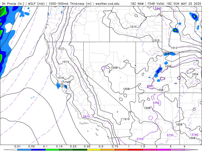
Task: Pick the magenta 2 inch legend swatch
Action: pos(164,150)
